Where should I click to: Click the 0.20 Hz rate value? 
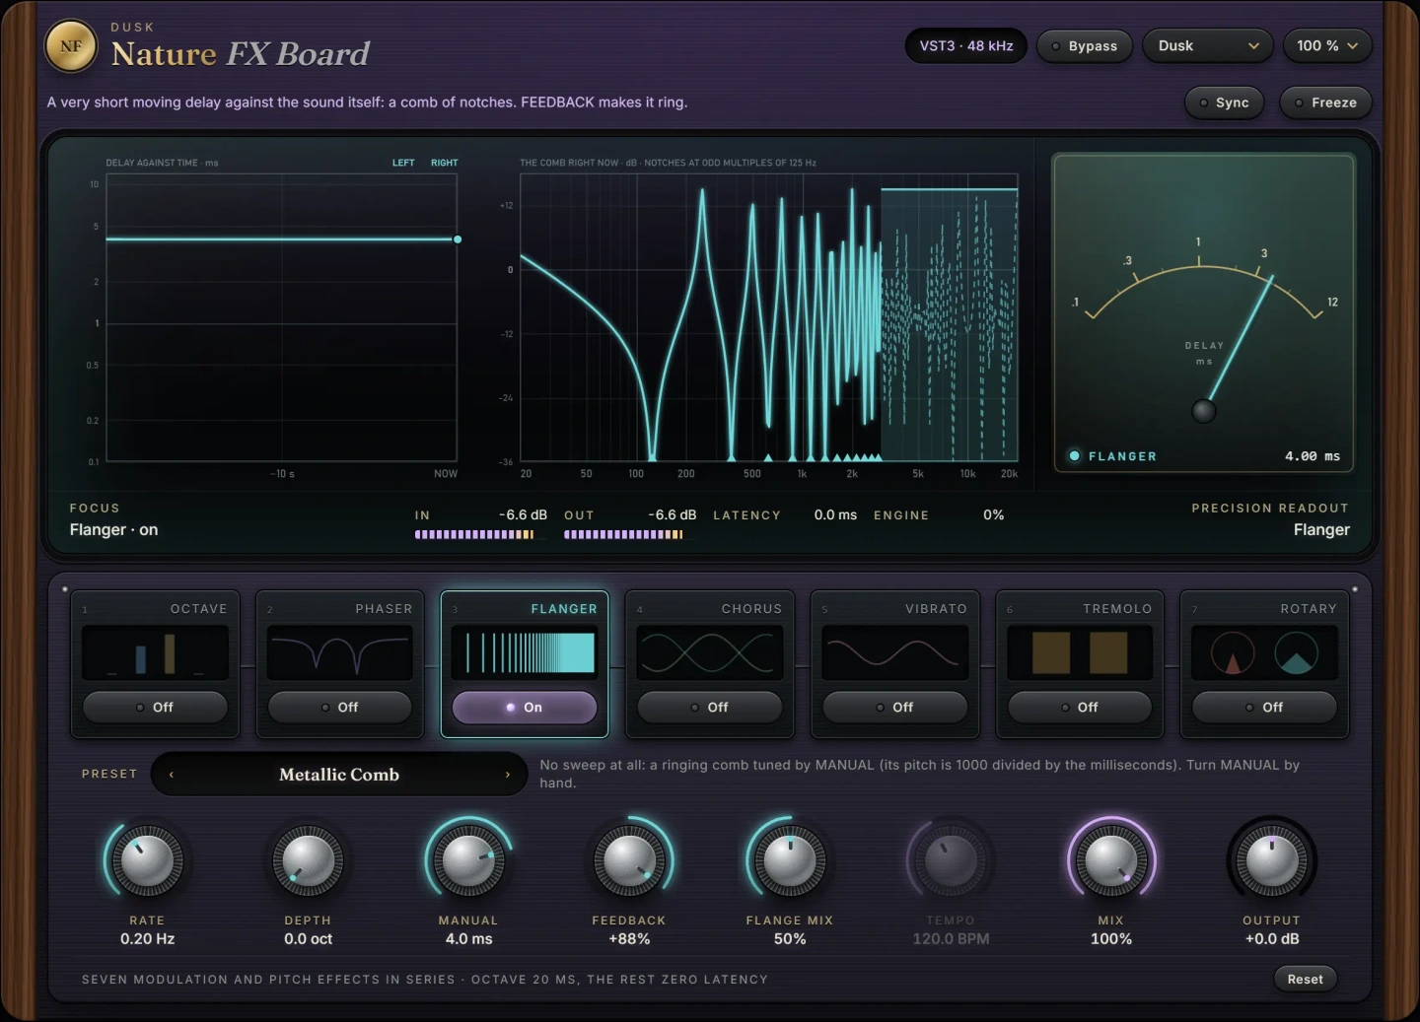pyautogui.click(x=147, y=939)
